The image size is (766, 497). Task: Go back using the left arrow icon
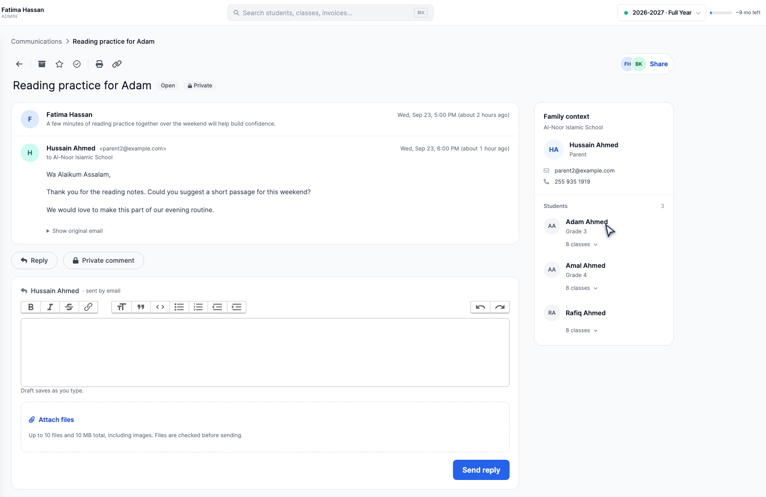[19, 64]
